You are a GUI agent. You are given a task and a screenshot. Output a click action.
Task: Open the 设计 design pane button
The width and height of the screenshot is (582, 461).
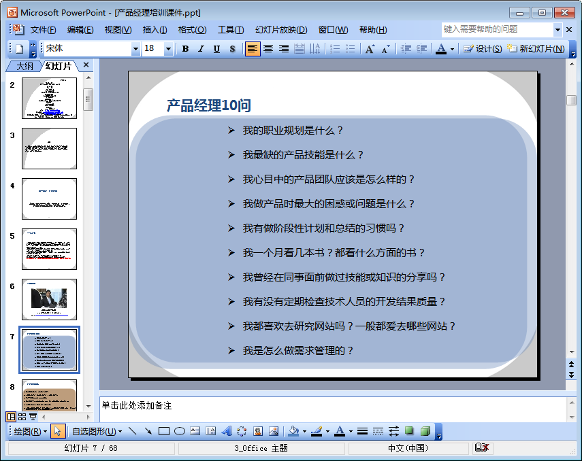tap(483, 49)
